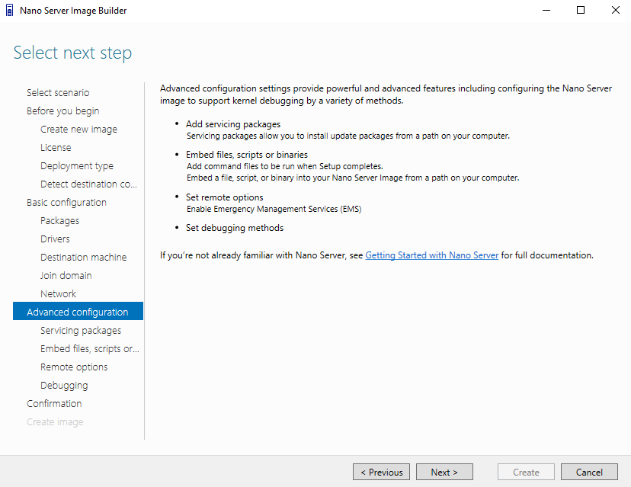Select Destination machine step
Image resolution: width=631 pixels, height=487 pixels.
83,257
